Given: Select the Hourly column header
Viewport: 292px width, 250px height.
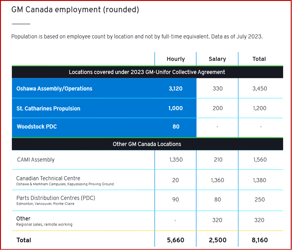Looking at the screenshot, I should [x=176, y=59].
